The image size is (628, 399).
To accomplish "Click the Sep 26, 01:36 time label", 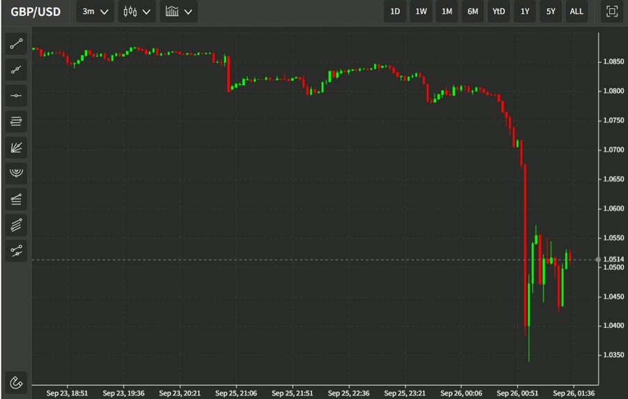I will 574,393.
